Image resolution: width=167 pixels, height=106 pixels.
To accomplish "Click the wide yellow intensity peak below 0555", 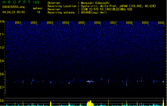I will click(90, 103).
